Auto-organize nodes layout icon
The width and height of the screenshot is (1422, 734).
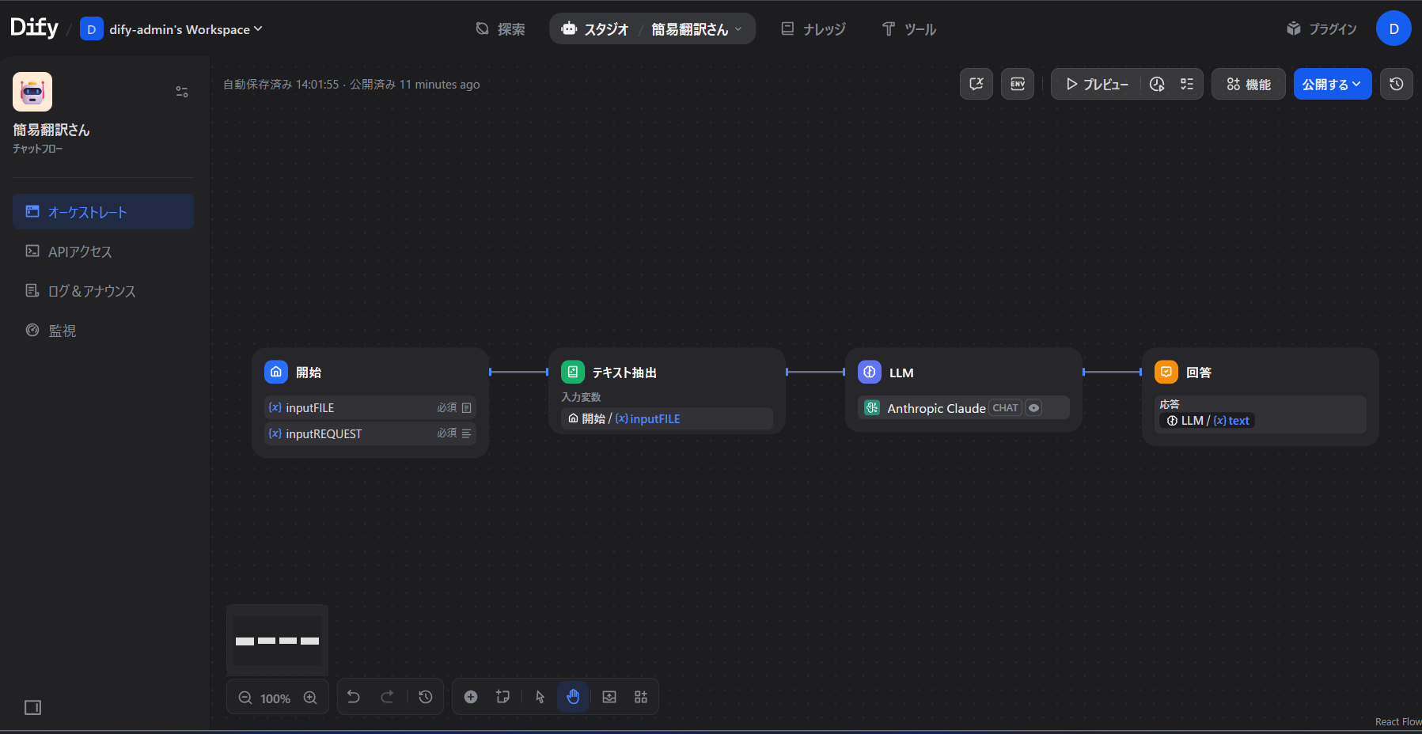(x=641, y=697)
